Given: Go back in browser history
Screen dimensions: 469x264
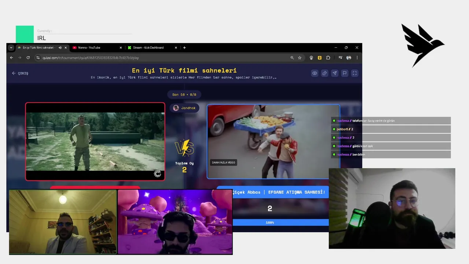Looking at the screenshot, I should 11,58.
